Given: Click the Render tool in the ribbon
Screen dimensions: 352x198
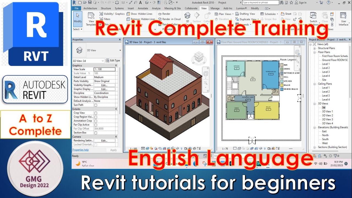Looking at the screenshot, I should click(164, 14).
